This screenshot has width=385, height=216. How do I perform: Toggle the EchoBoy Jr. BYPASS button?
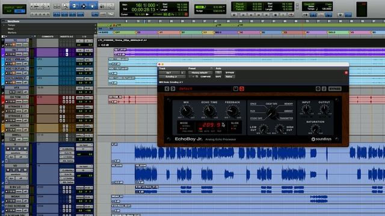click(x=334, y=89)
